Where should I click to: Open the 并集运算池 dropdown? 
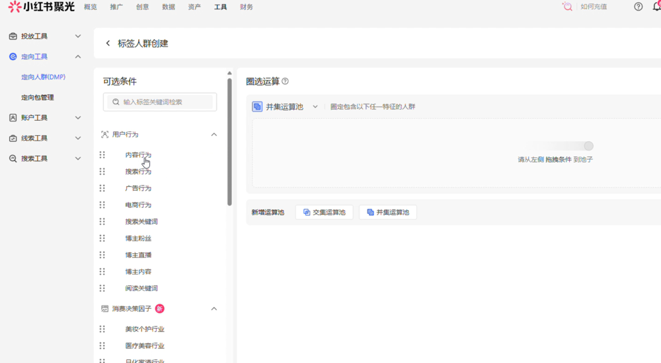pos(315,106)
